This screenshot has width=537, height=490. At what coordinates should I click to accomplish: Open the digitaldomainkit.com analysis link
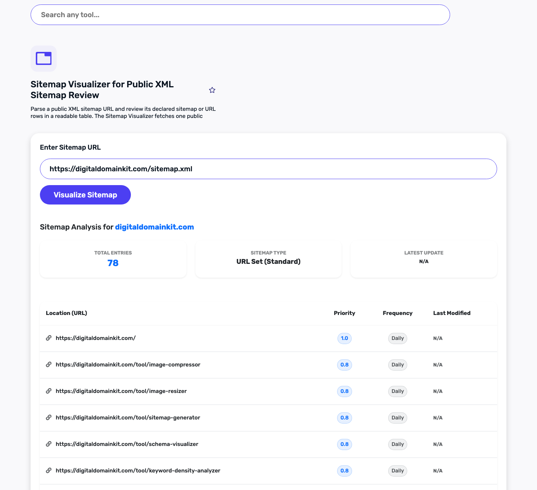point(154,227)
